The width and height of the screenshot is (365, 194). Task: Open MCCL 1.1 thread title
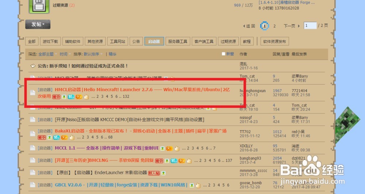(107, 148)
